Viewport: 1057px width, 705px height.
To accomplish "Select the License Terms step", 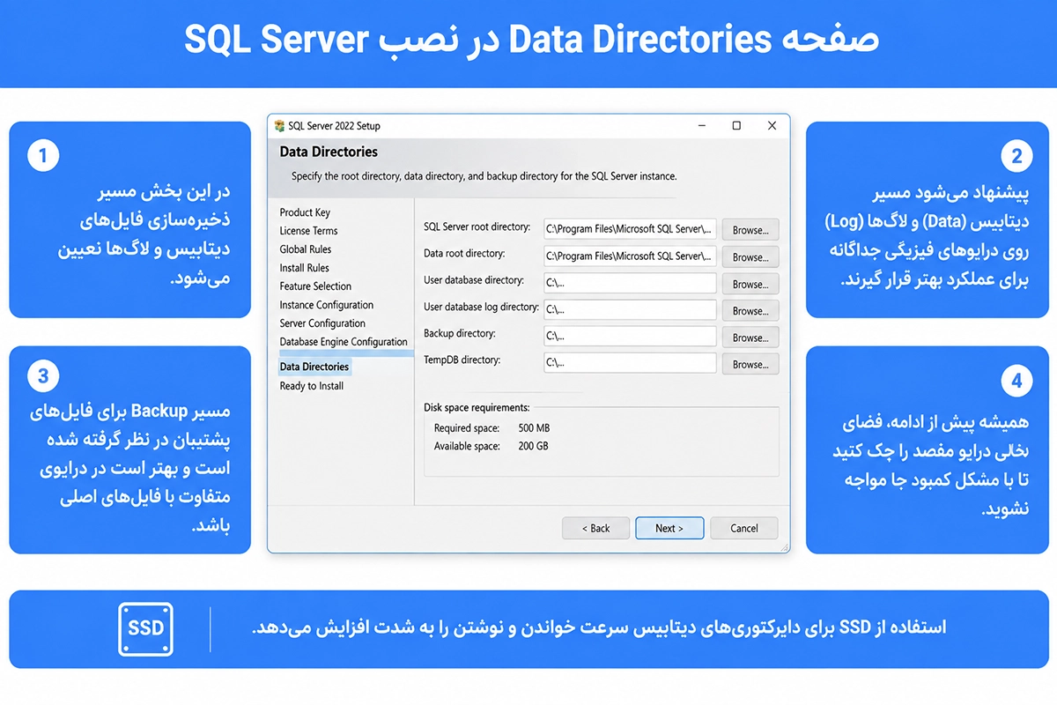I will click(x=308, y=231).
